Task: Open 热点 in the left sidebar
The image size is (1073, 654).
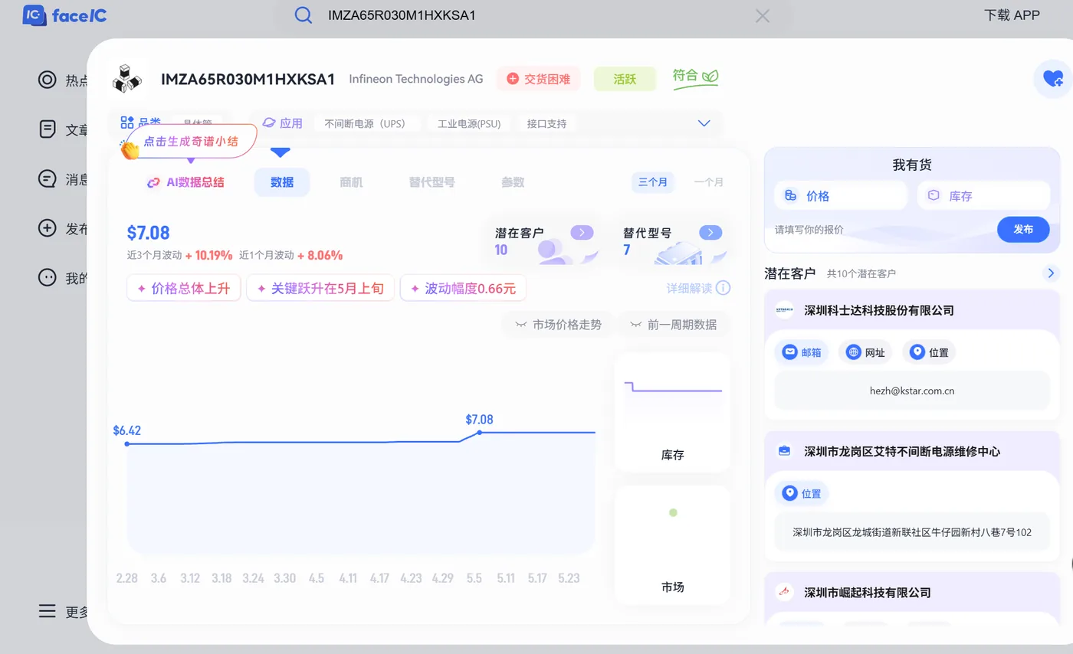Action: 63,80
